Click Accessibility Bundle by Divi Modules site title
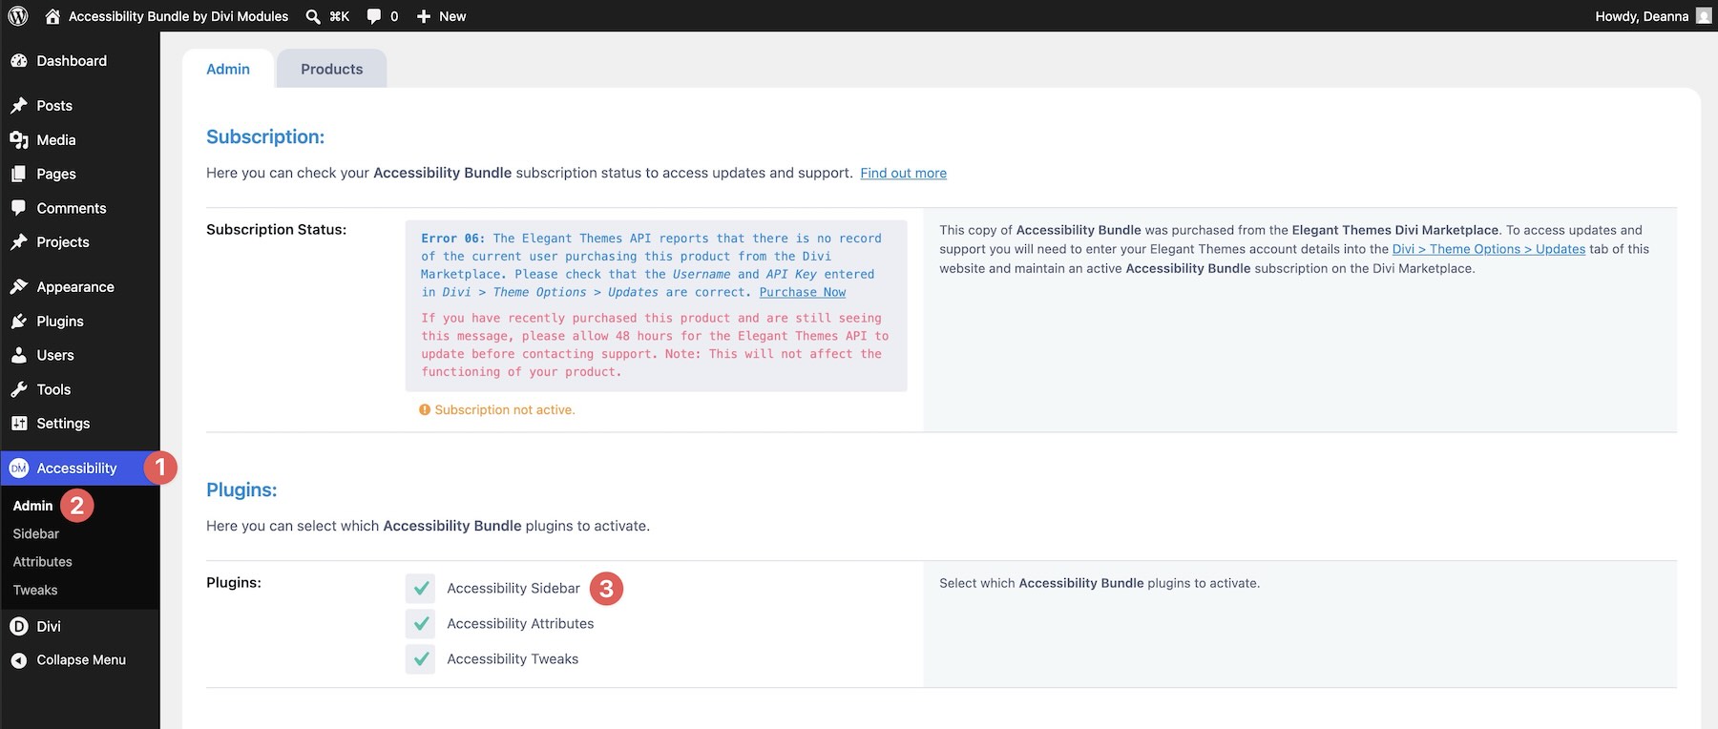 (178, 16)
